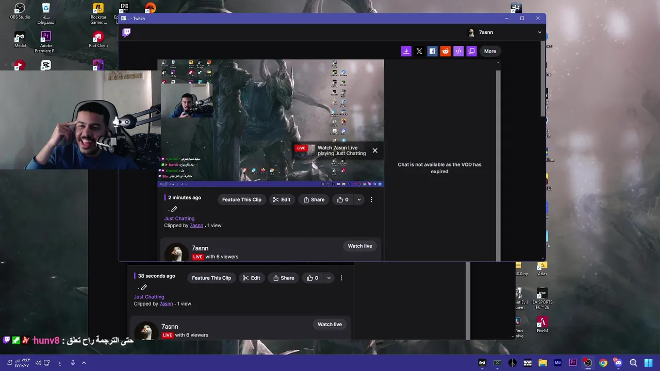Viewport: 660px width, 371px height.
Task: Open the EA SPORTS FC 26 desktop shortcut
Action: (542, 299)
